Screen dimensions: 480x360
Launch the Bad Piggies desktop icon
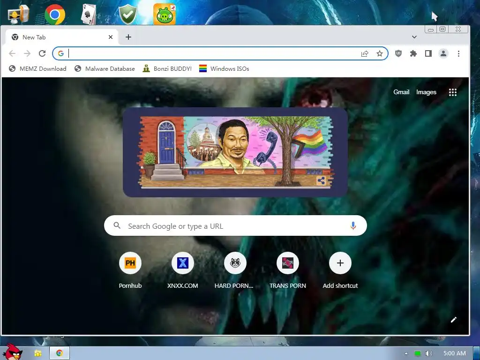[x=165, y=14]
